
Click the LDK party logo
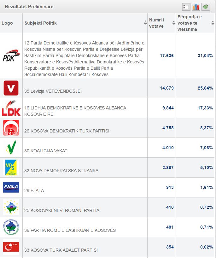point(11,108)
